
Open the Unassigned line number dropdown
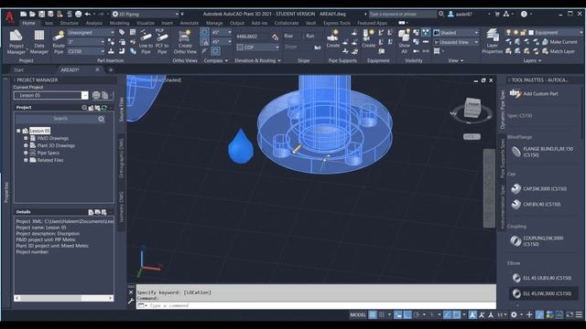tap(92, 33)
